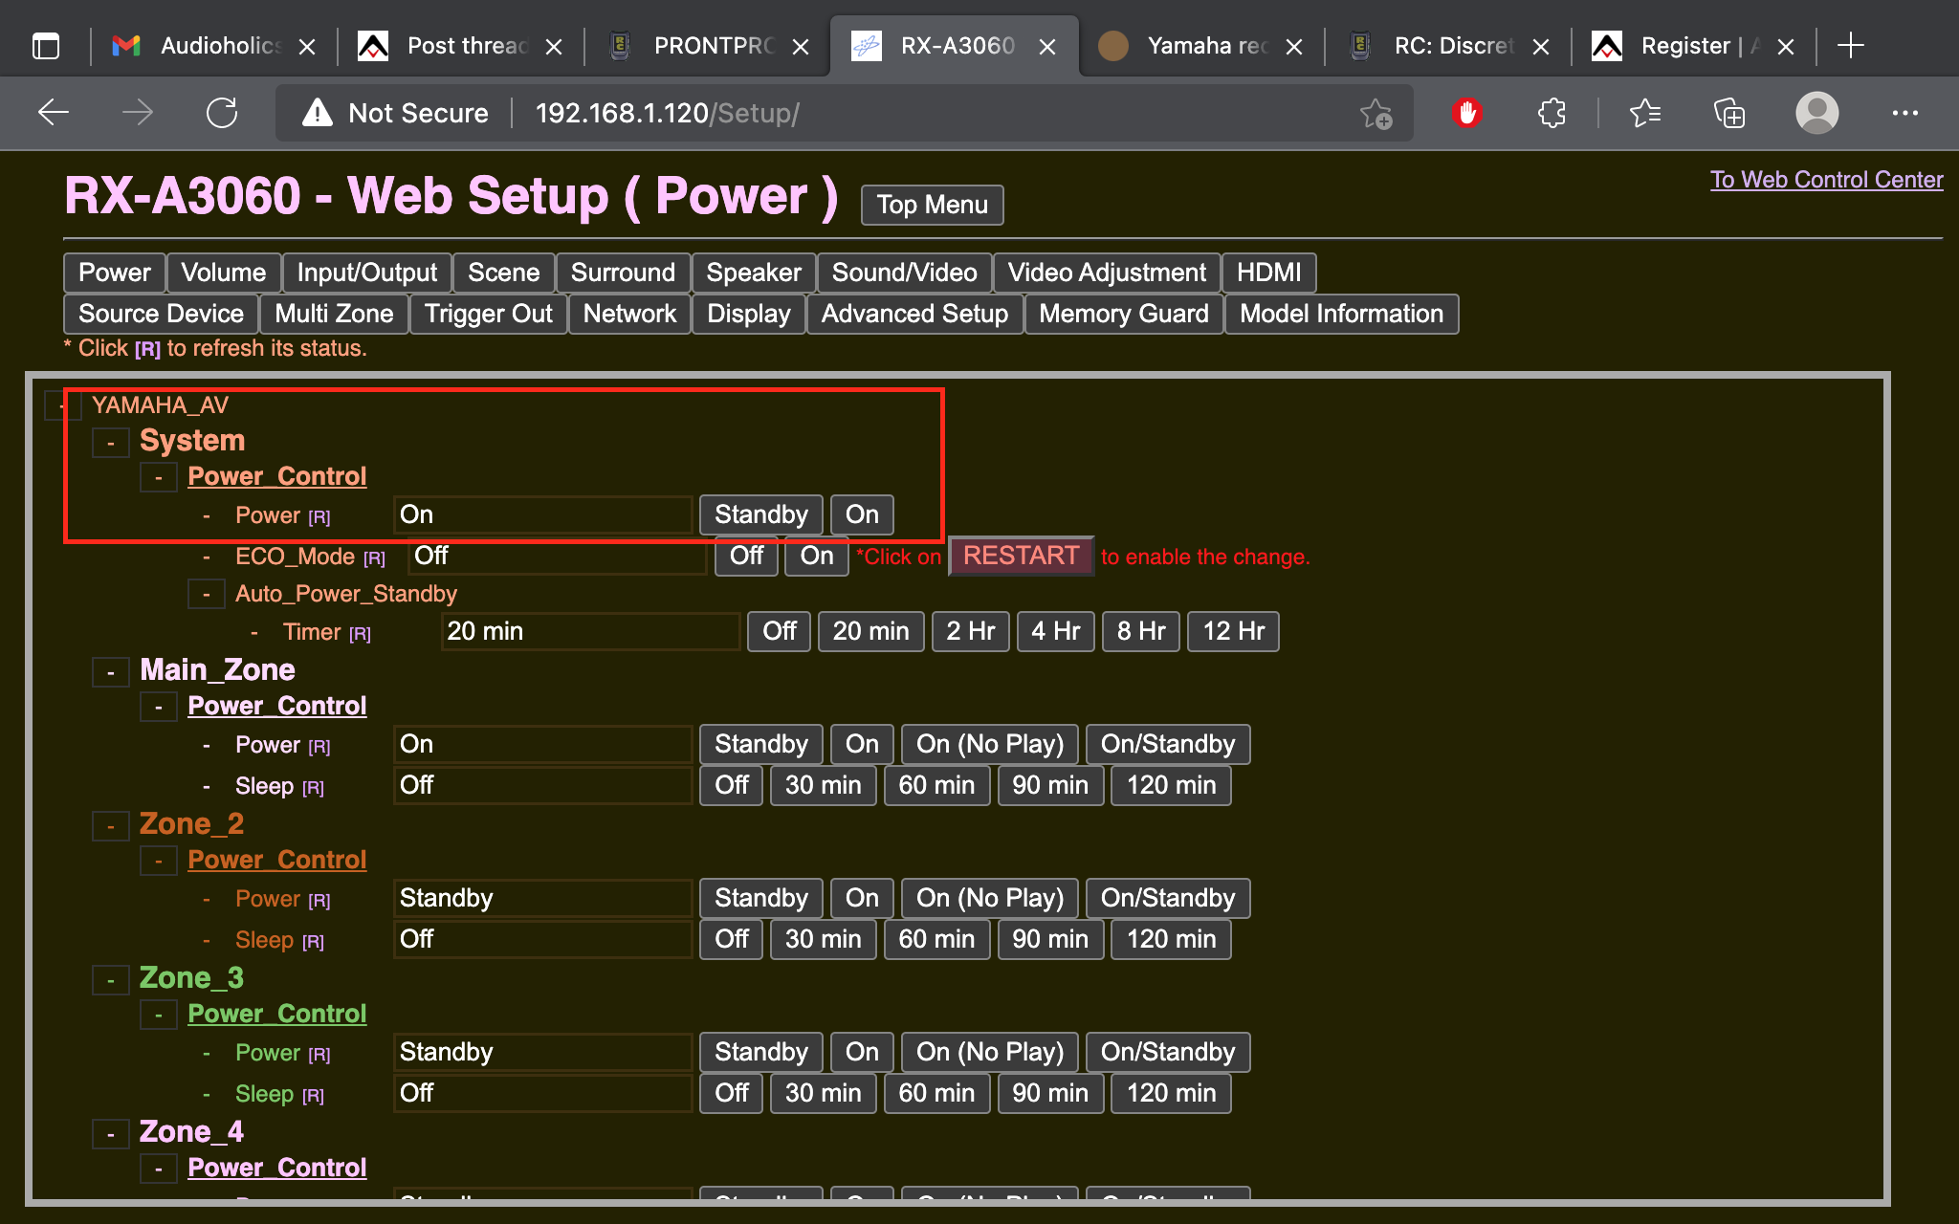Collapse the YAMAHA_AV root node
This screenshot has height=1224, width=1959.
click(x=63, y=405)
